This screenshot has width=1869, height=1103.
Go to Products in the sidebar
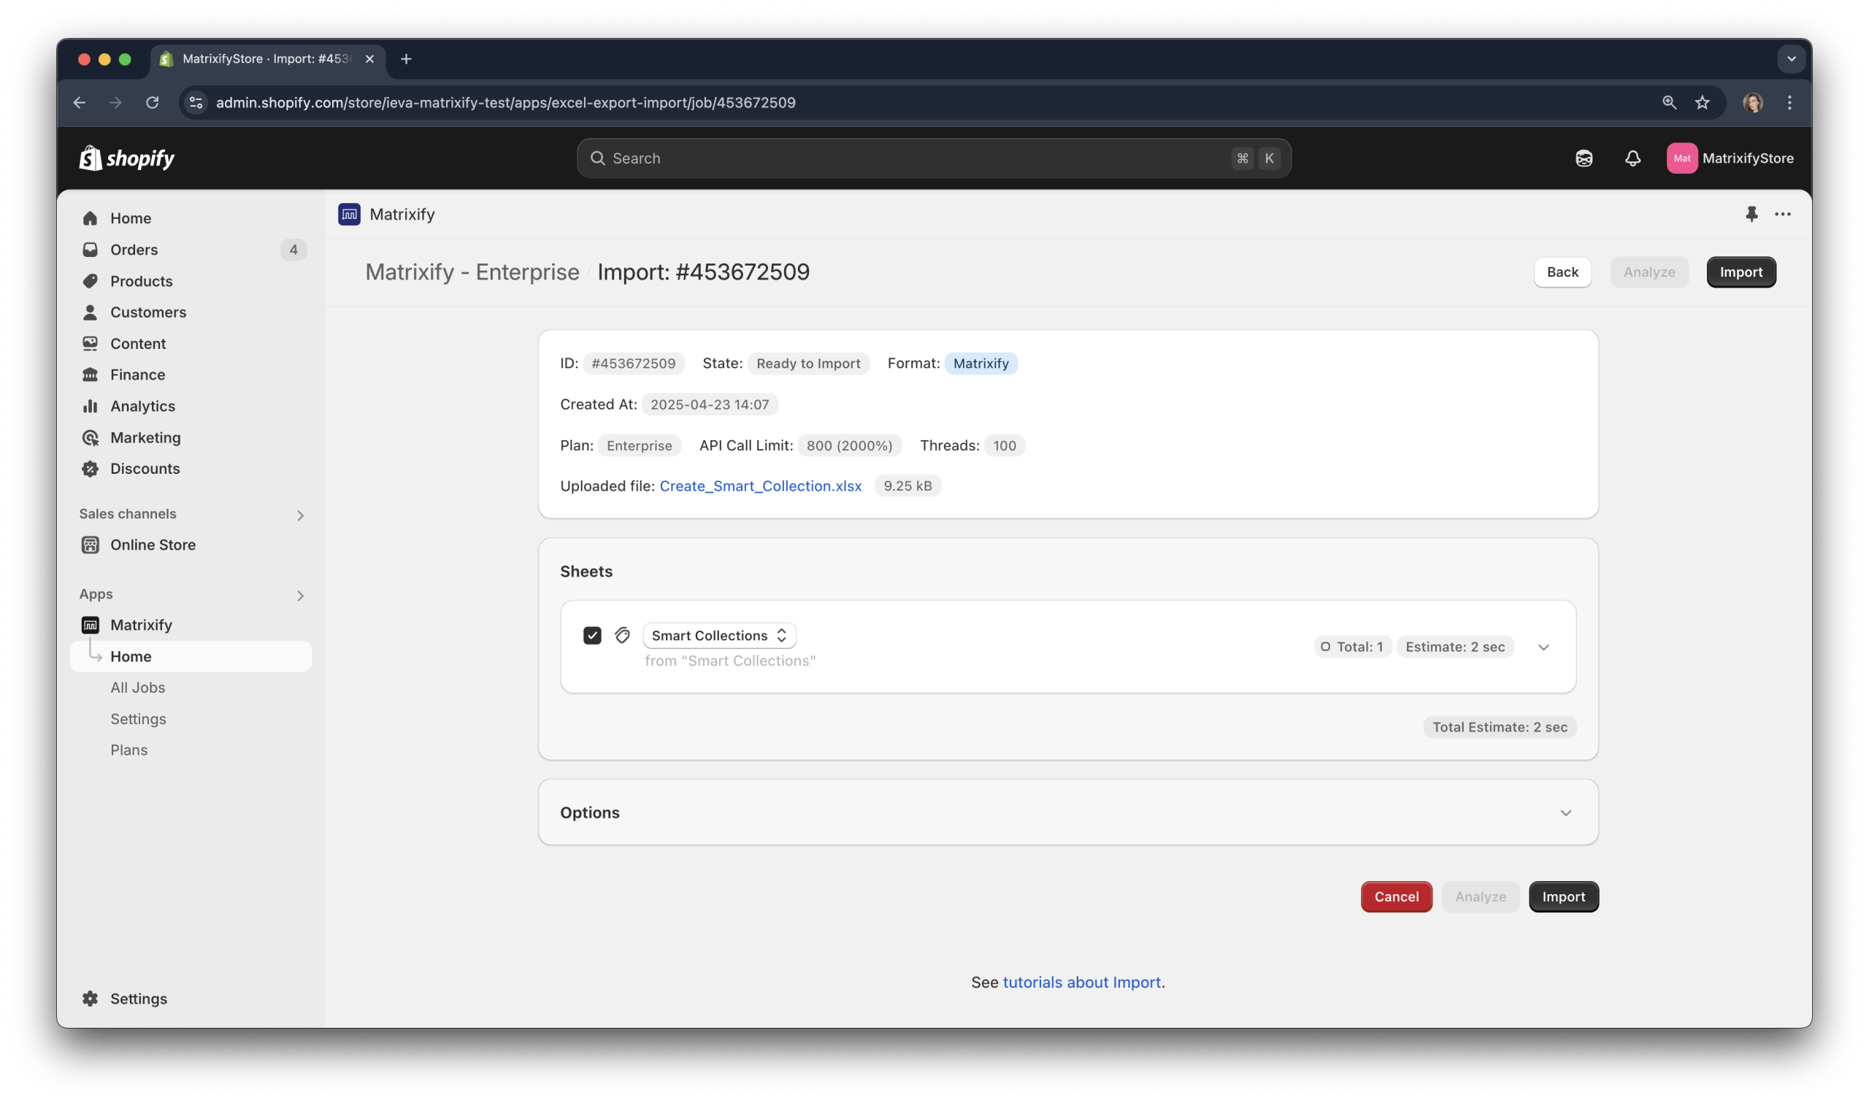[x=141, y=281]
